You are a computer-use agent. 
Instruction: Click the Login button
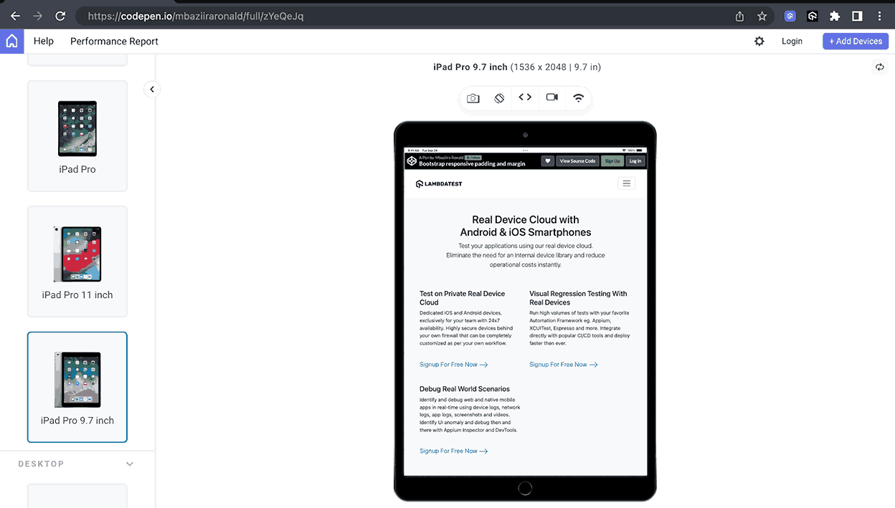pos(792,41)
